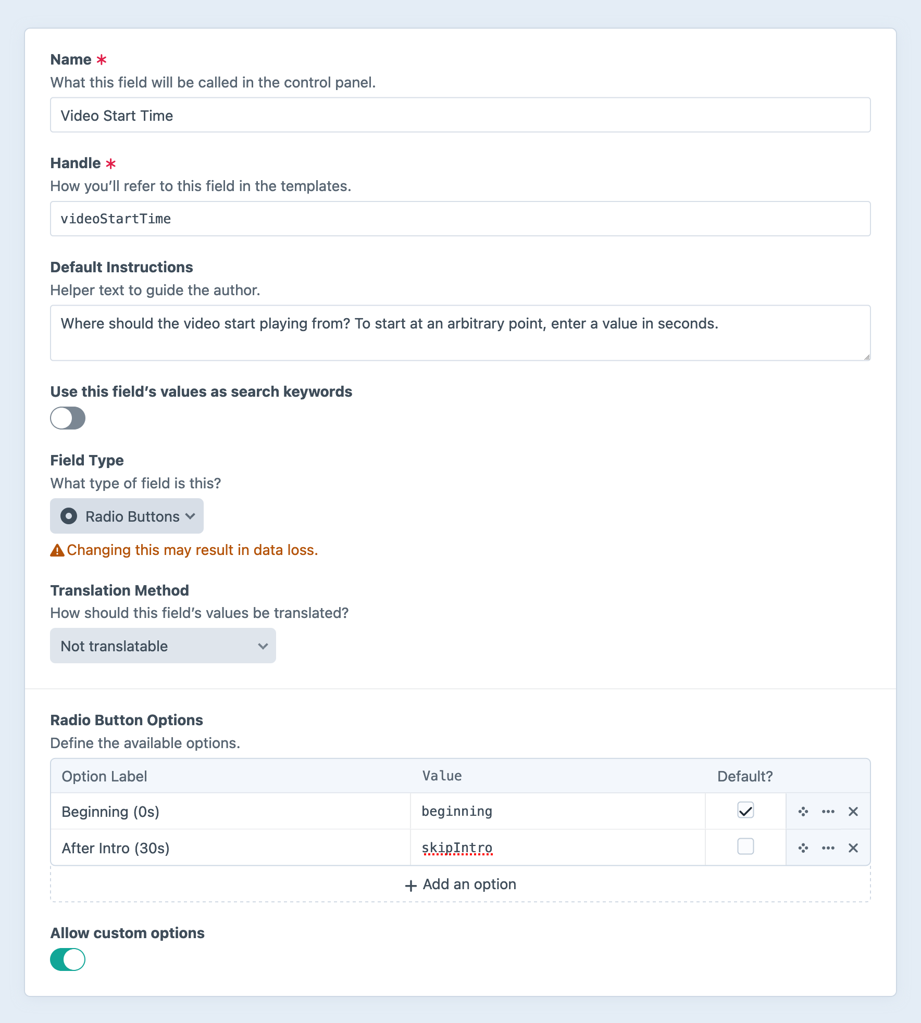Image resolution: width=921 pixels, height=1023 pixels.
Task: Check default for After Intro (30s) option
Action: [x=745, y=847]
